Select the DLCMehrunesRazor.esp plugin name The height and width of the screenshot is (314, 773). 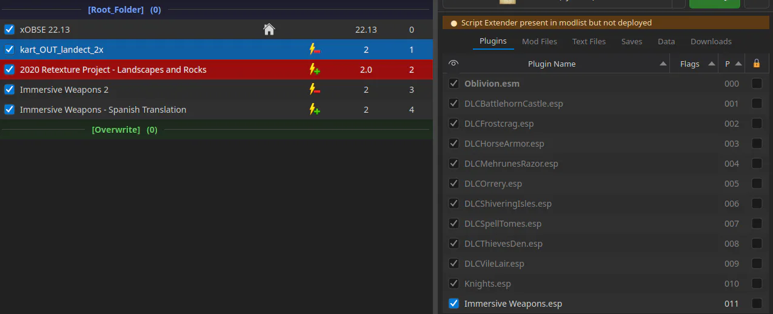(x=511, y=164)
